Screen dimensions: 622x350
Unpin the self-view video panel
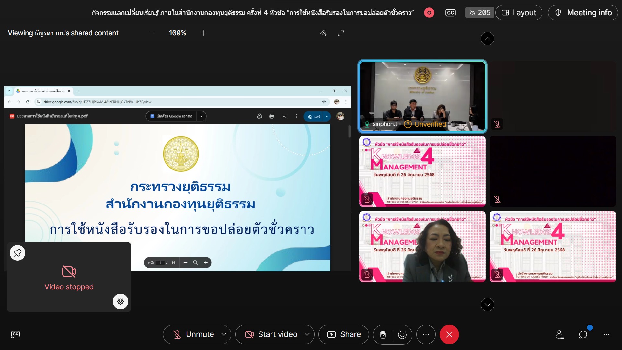(x=17, y=253)
